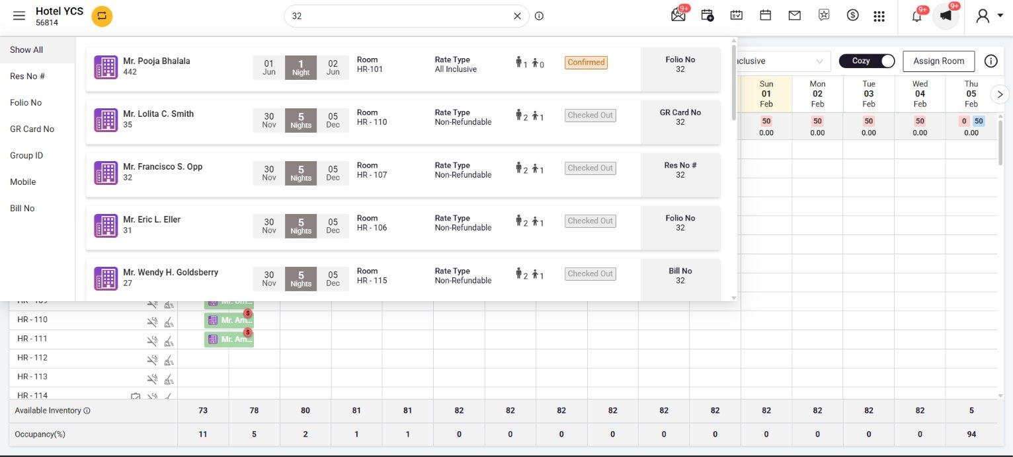Click the building icon on Francisco S. Opp result
1013x457 pixels.
106,173
